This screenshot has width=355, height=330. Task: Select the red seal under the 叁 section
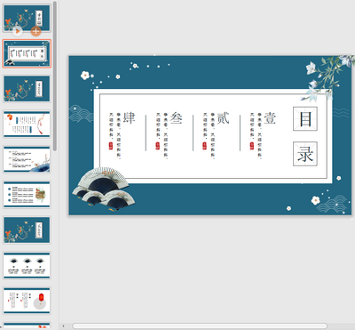[157, 146]
